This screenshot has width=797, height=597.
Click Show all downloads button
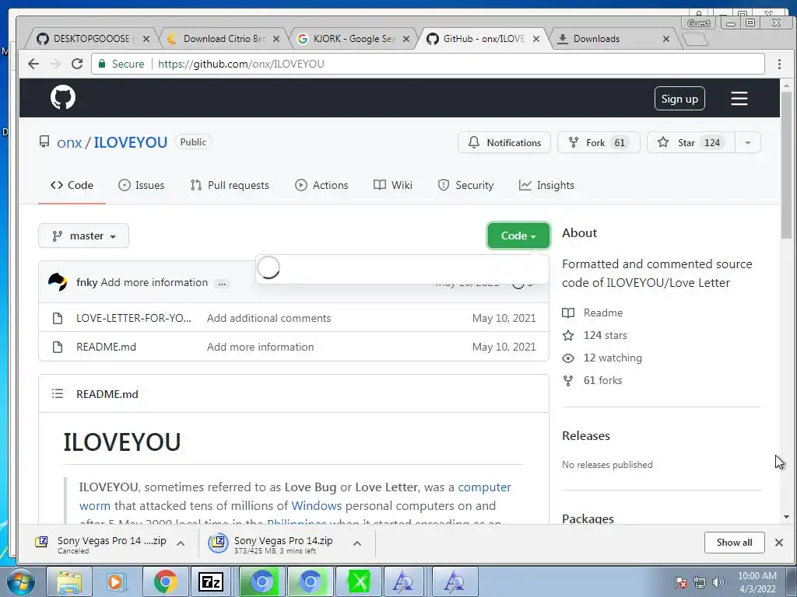(735, 543)
